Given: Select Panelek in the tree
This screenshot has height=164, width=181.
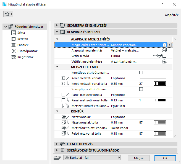Looking at the screenshot, I should [23, 45].
